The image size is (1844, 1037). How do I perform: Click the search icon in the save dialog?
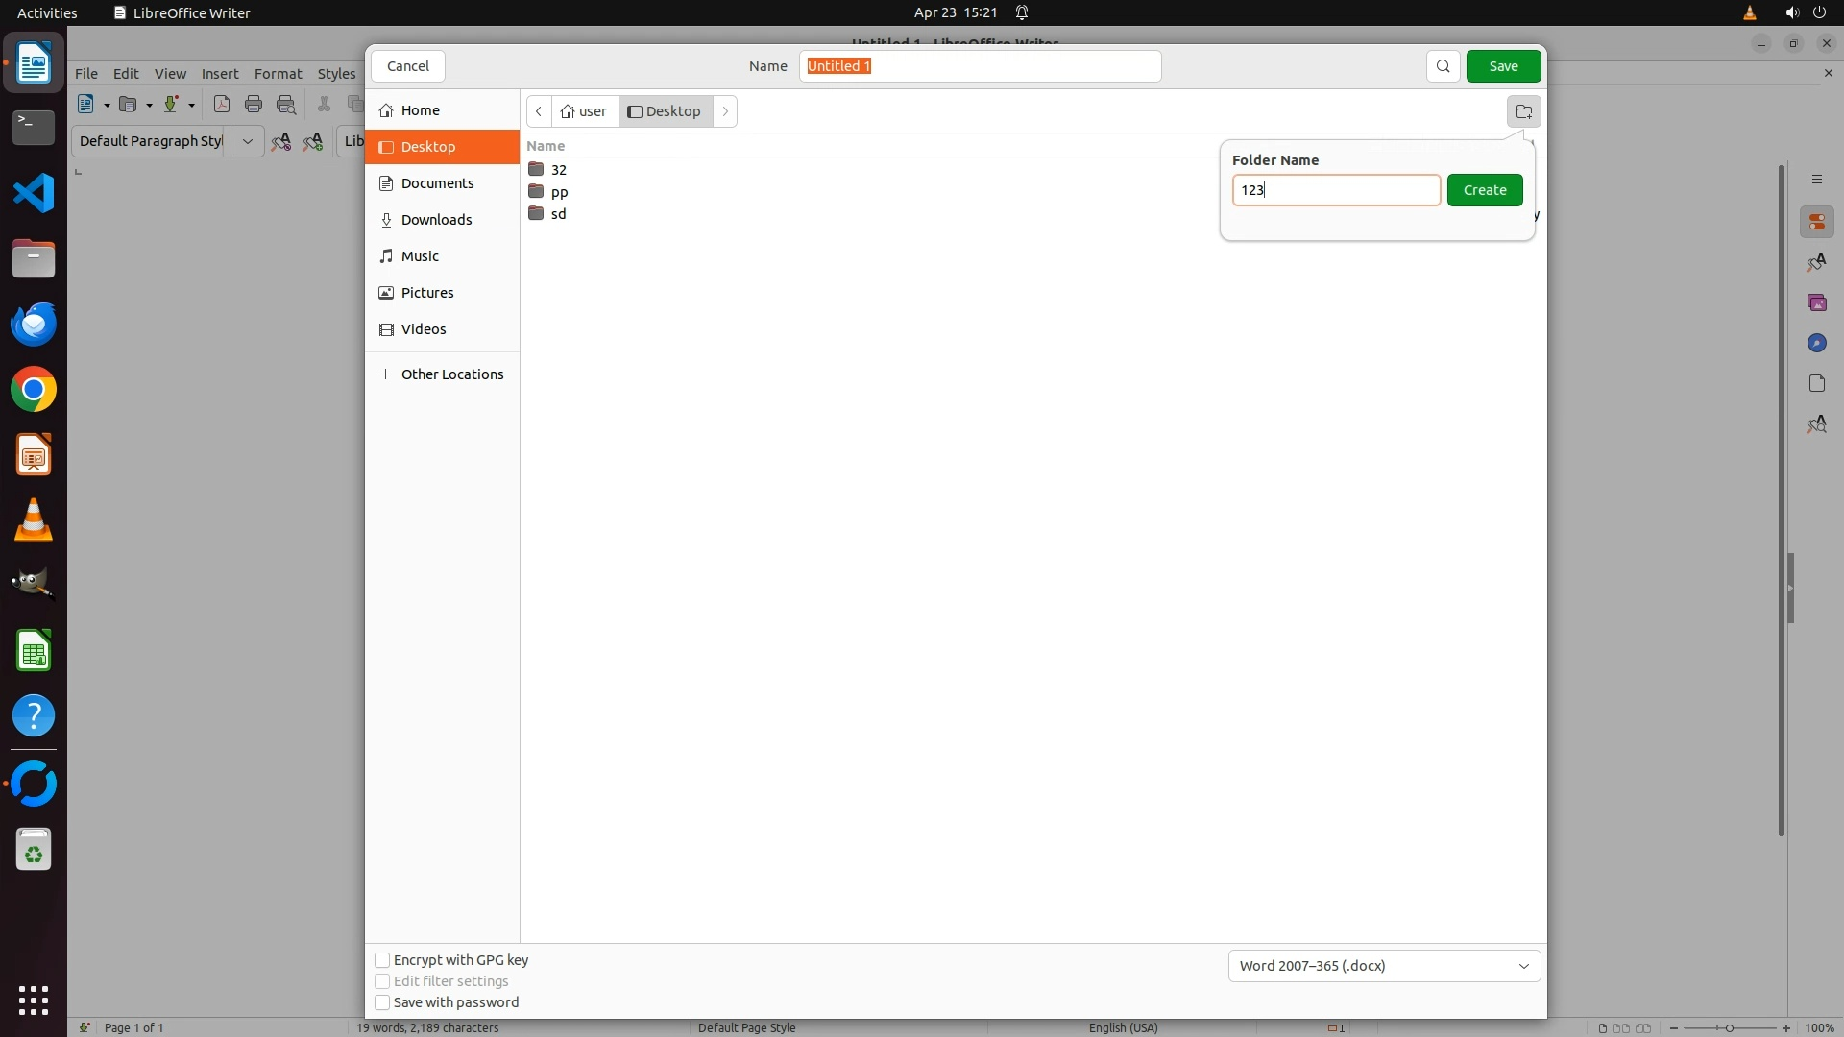[x=1443, y=66]
